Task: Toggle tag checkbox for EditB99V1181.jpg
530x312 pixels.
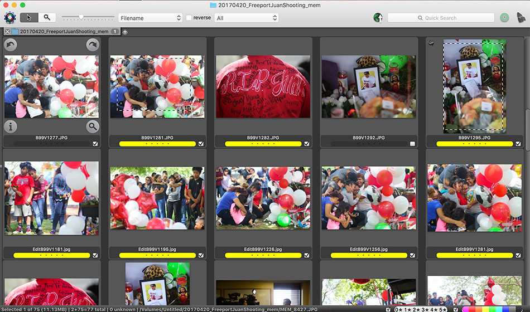Action: (x=95, y=255)
